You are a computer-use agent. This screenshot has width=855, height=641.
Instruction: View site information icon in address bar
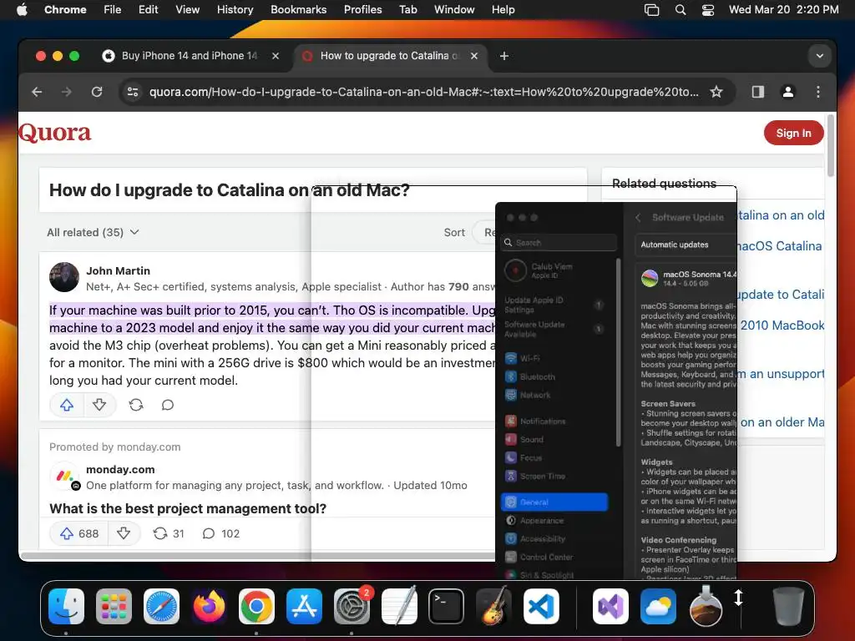tap(133, 92)
